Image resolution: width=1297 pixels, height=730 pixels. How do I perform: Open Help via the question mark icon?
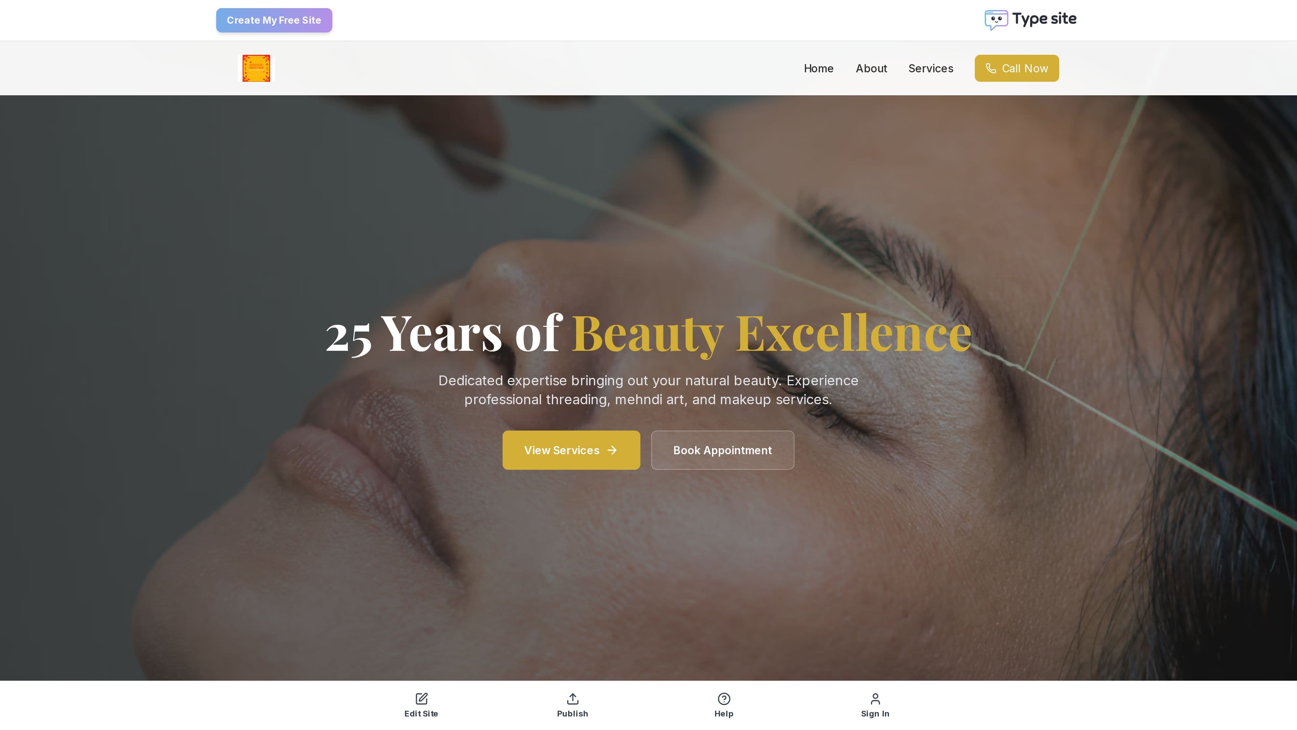(723, 698)
